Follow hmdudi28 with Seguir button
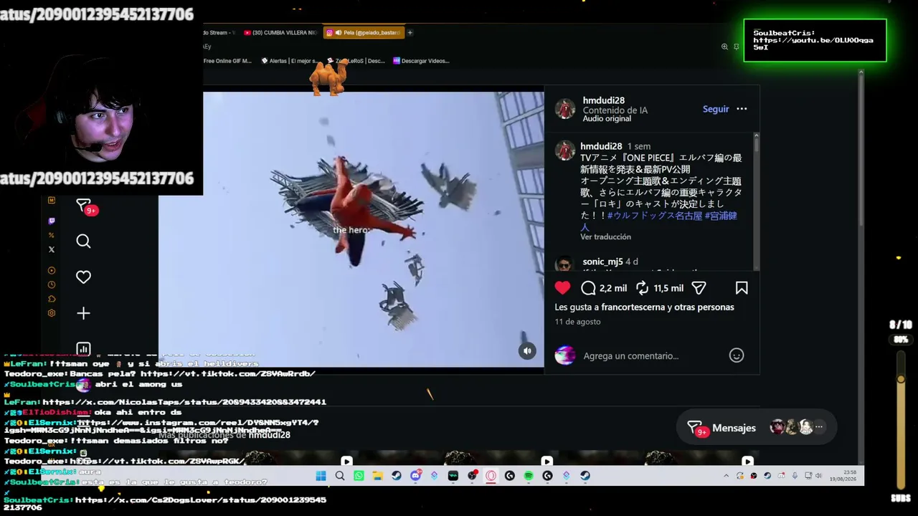The width and height of the screenshot is (918, 516). (x=716, y=109)
